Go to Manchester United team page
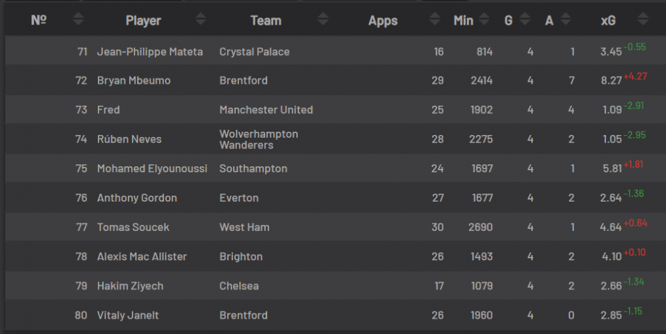This screenshot has height=334, width=666. pos(266,110)
